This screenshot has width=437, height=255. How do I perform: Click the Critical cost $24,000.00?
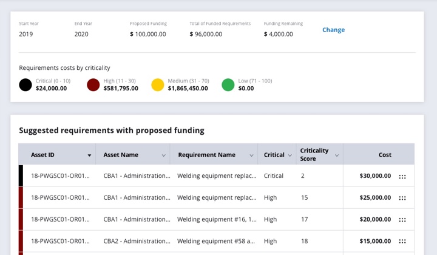pyautogui.click(x=51, y=89)
